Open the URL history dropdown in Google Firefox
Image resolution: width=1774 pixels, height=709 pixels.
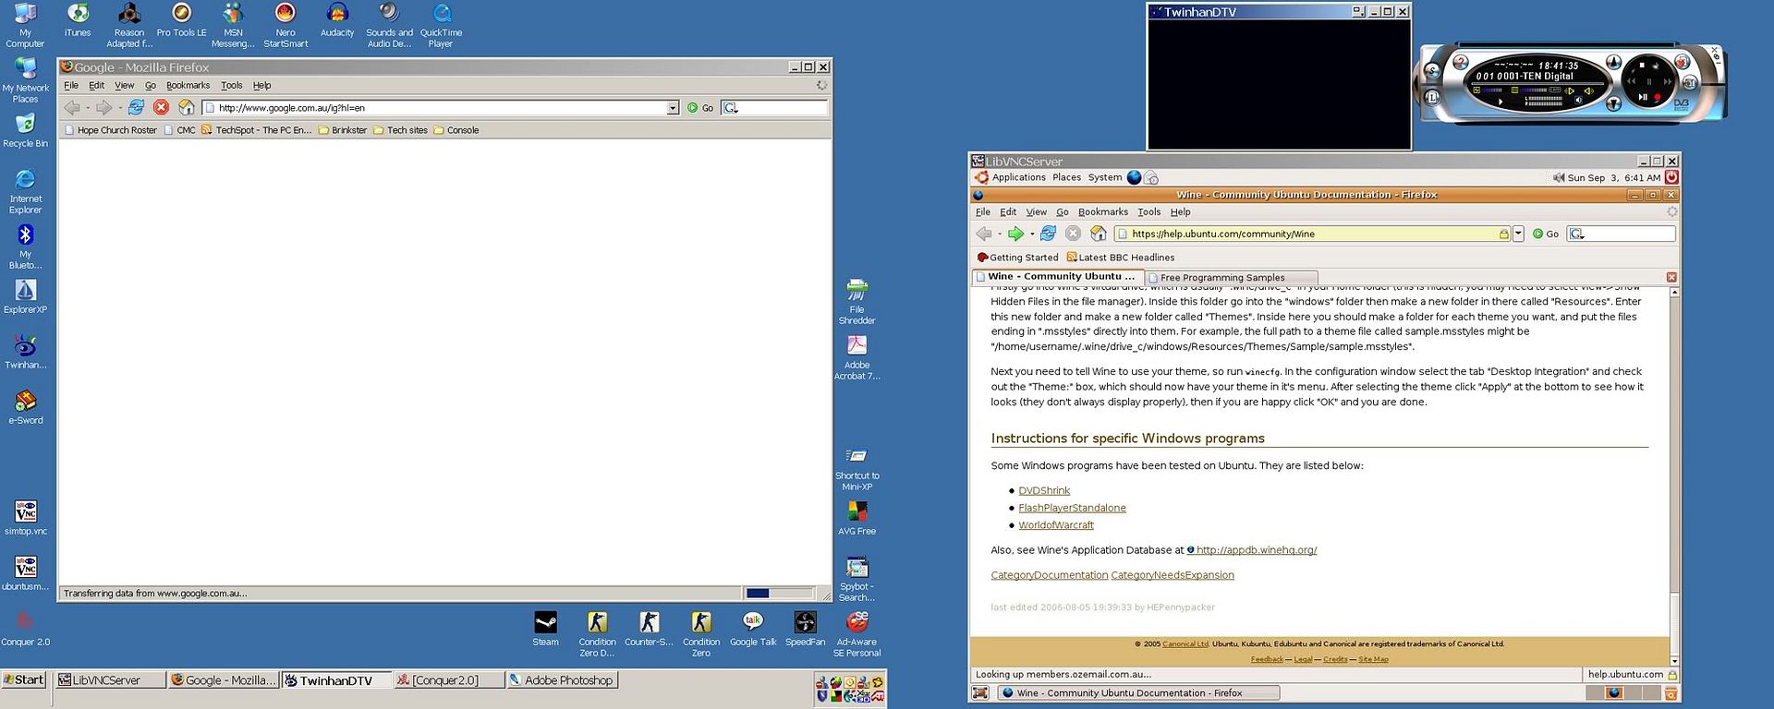point(673,108)
